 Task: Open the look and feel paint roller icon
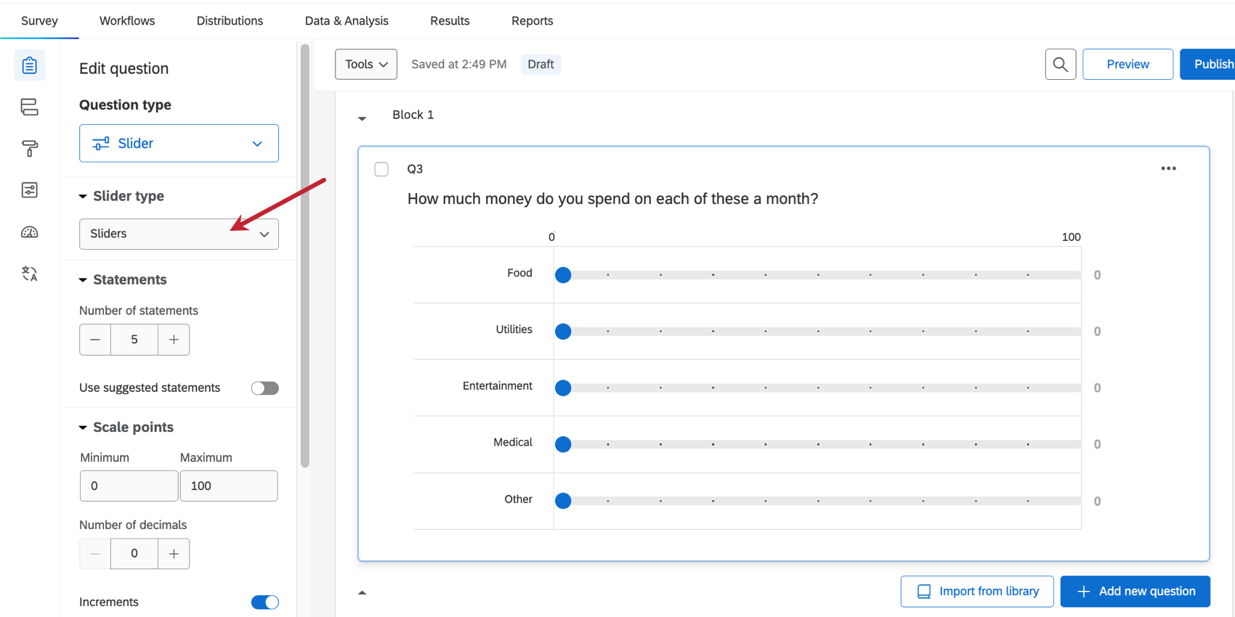30,149
